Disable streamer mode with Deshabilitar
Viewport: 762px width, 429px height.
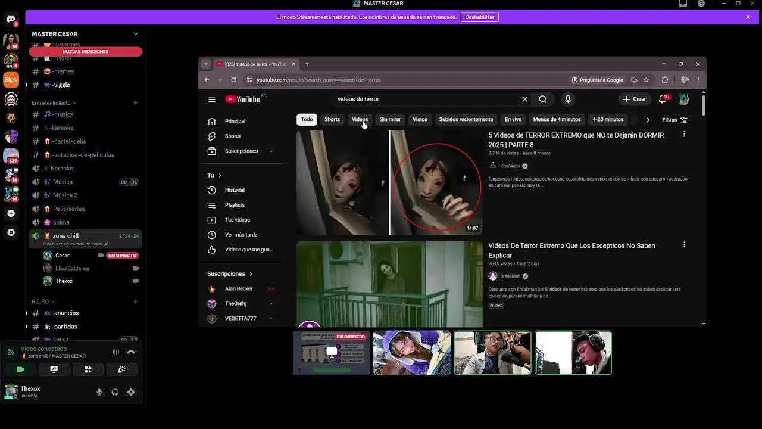[x=480, y=17]
